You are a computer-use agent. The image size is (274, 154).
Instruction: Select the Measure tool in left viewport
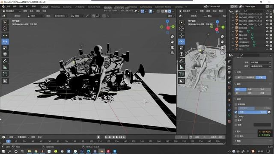coord(5,67)
